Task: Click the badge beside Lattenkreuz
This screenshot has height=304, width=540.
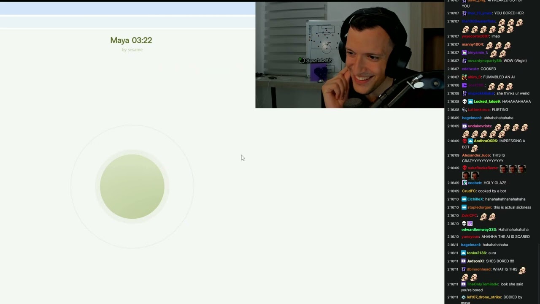Action: click(x=464, y=110)
